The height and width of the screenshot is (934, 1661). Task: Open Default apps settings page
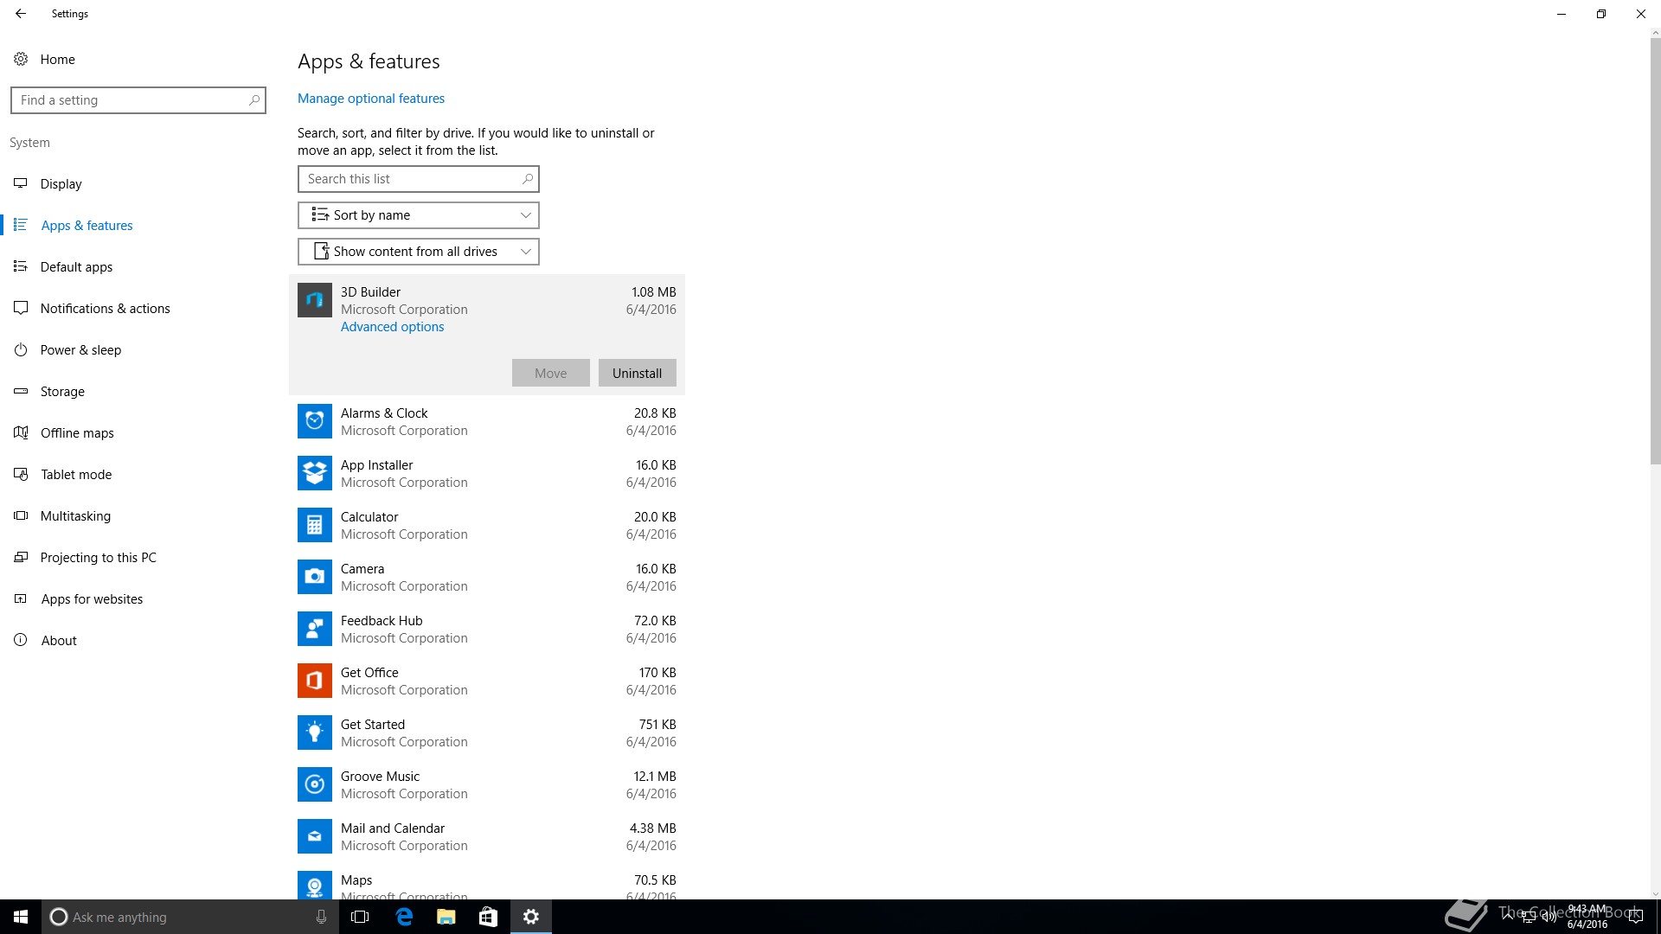[76, 267]
